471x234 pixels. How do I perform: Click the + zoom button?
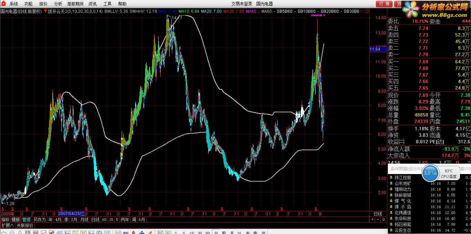(x=372, y=220)
